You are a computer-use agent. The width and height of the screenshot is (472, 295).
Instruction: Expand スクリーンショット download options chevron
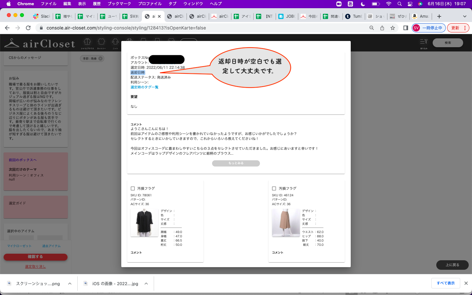pyautogui.click(x=70, y=284)
